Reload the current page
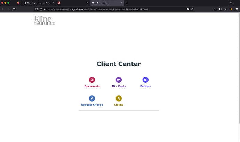Viewport: 240px width, 142px height. coord(14,9)
